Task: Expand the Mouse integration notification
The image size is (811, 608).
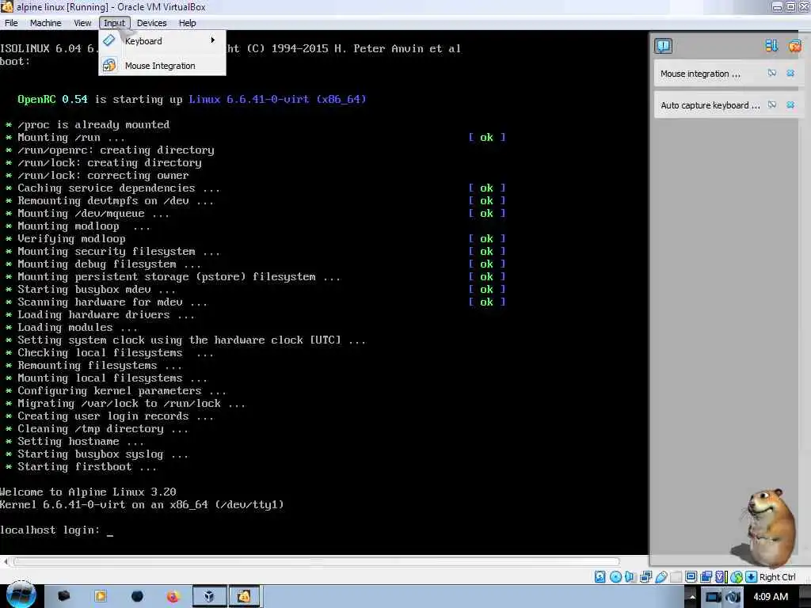Action: 771,74
